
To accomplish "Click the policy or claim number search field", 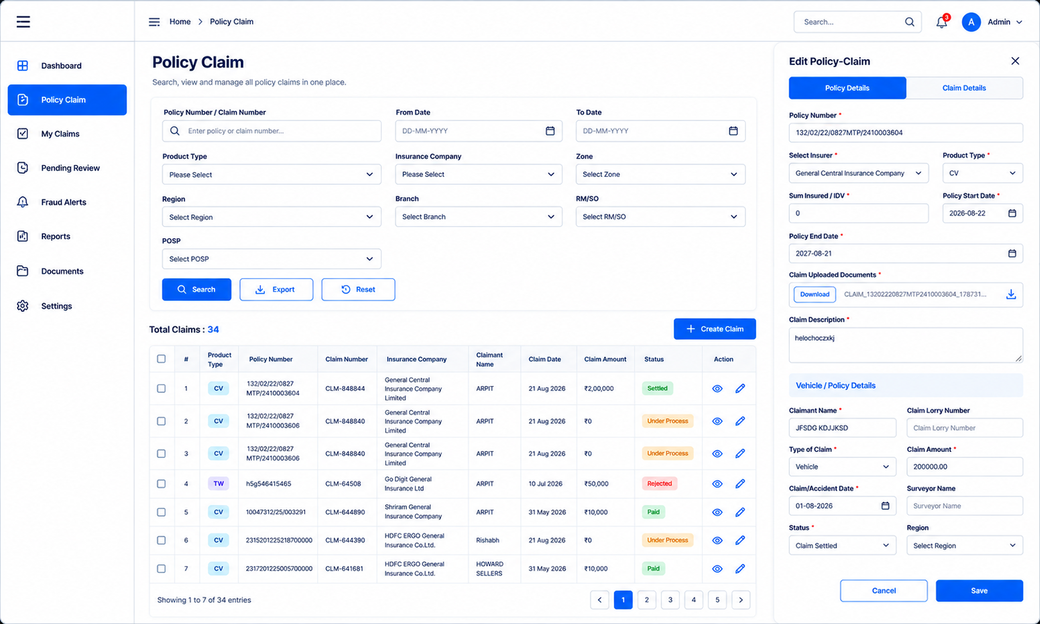I will coord(271,131).
